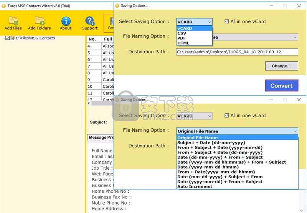Click the folder icon beside E:\Files\MSG Contacts
The image size is (307, 213).
point(12,38)
